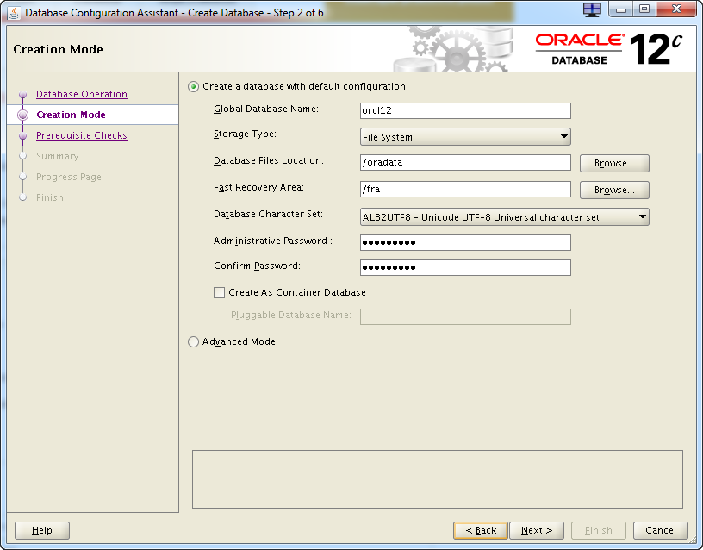Click the Administrative Password label
Screen dimensions: 703x550
click(272, 241)
